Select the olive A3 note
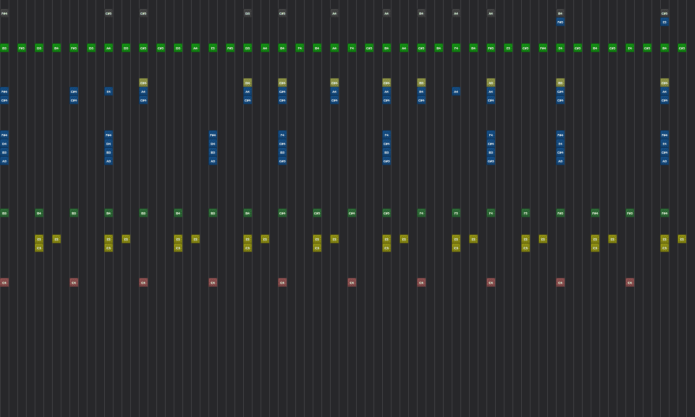The height and width of the screenshot is (417, 695). pyautogui.click(x=491, y=83)
